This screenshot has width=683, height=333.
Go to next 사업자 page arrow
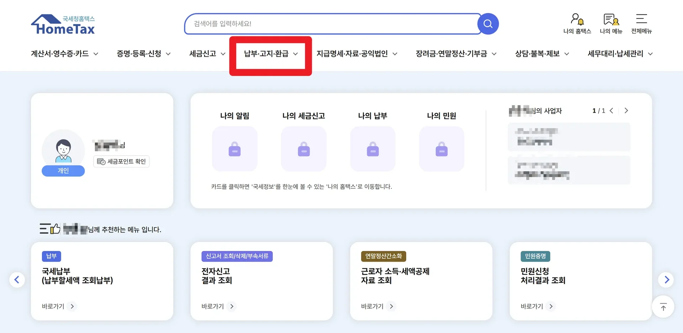[626, 111]
